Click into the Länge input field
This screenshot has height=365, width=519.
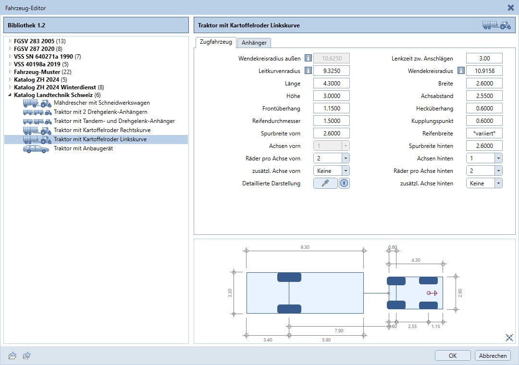point(331,84)
